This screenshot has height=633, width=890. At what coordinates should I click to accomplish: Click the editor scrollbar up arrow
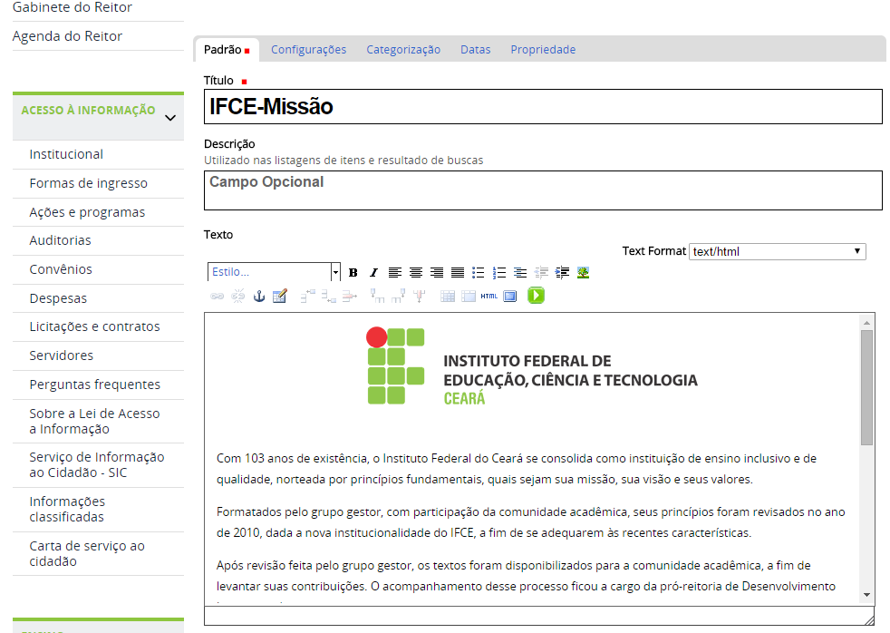click(866, 323)
